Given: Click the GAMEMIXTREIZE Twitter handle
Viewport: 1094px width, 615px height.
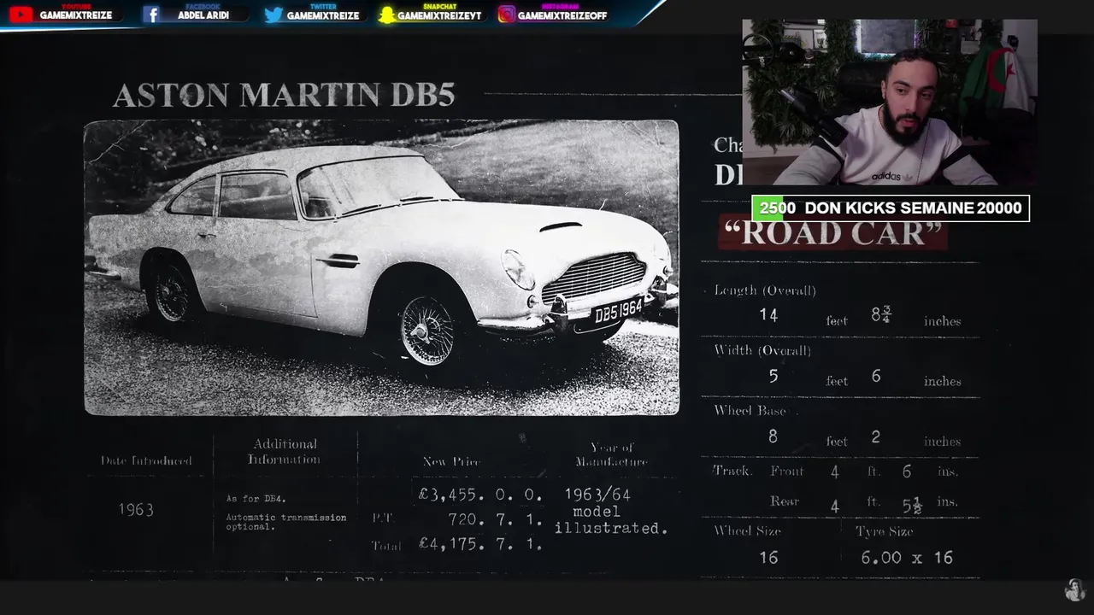Looking at the screenshot, I should pos(323,15).
